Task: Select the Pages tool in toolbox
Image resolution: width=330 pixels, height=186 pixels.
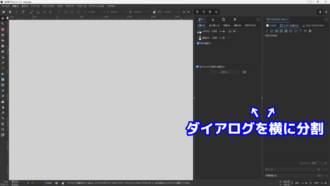Action: (3, 135)
